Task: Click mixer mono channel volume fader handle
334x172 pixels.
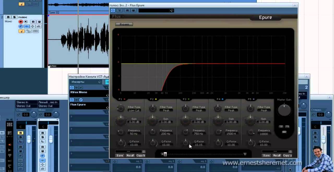Action: click(x=51, y=140)
